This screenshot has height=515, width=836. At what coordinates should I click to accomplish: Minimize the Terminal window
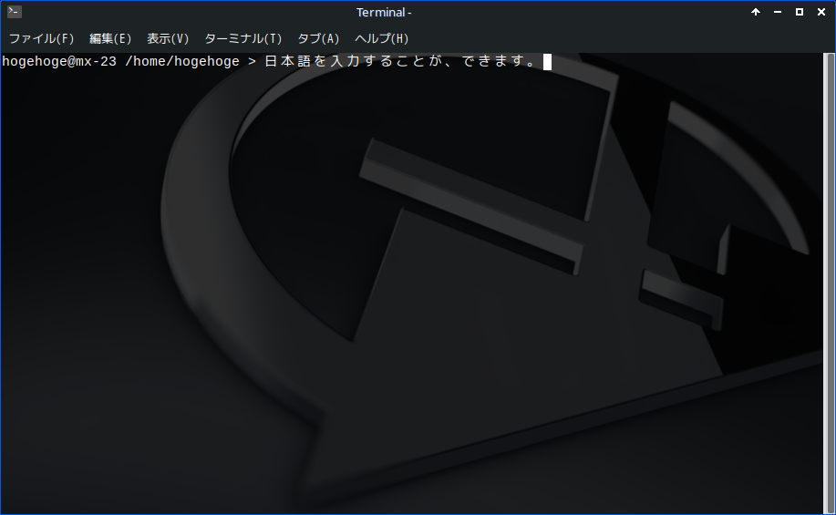(x=778, y=12)
